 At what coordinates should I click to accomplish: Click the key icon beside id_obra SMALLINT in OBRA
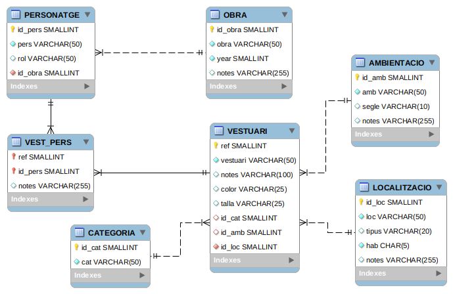click(x=212, y=30)
